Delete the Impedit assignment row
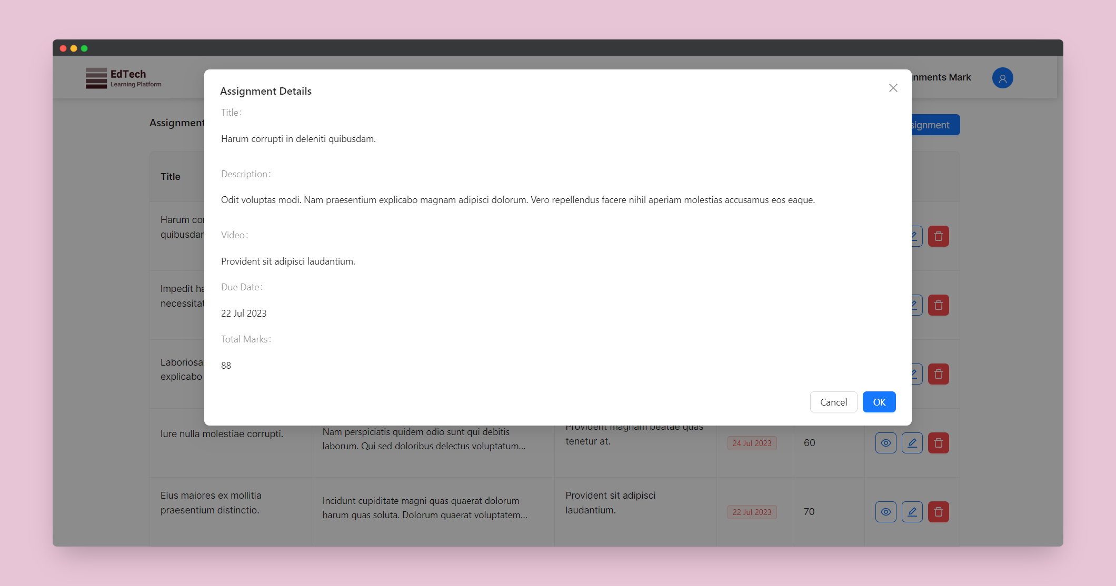This screenshot has width=1116, height=586. click(x=938, y=305)
